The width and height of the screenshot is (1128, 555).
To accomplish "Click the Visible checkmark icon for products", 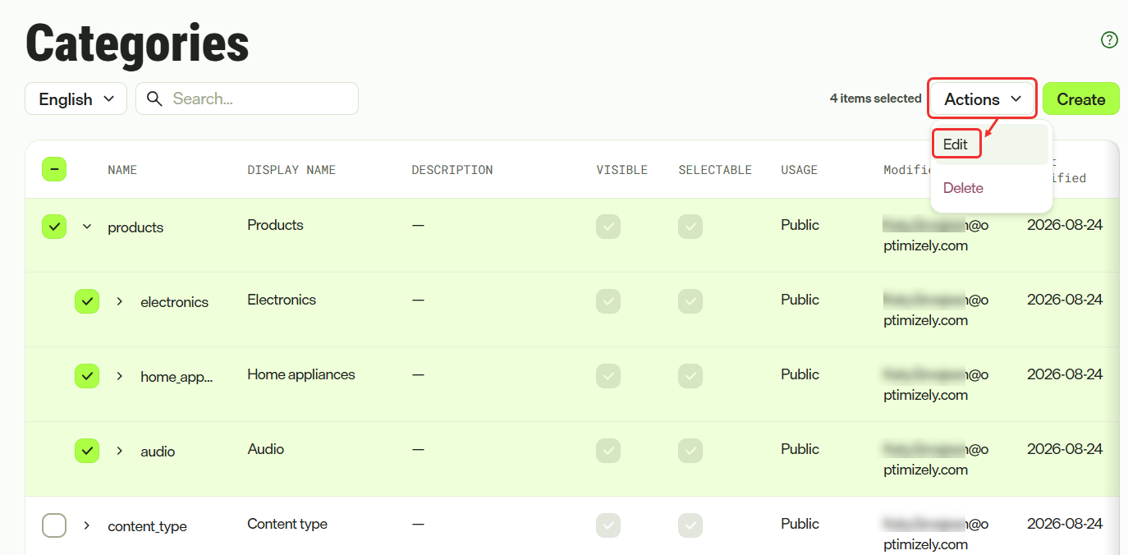I will coord(608,227).
